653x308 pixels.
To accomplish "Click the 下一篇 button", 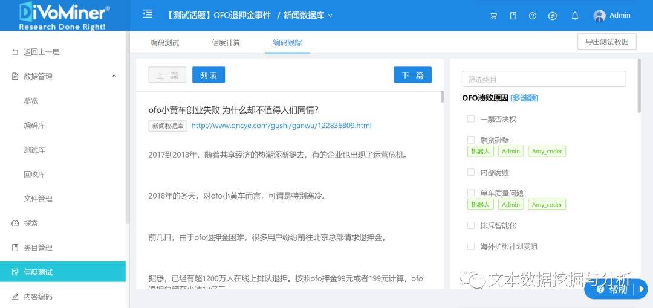I will click(413, 75).
